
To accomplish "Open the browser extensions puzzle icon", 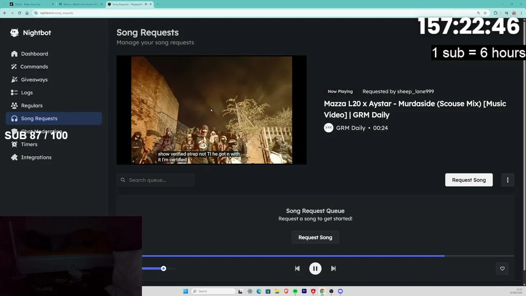I will [x=495, y=13].
